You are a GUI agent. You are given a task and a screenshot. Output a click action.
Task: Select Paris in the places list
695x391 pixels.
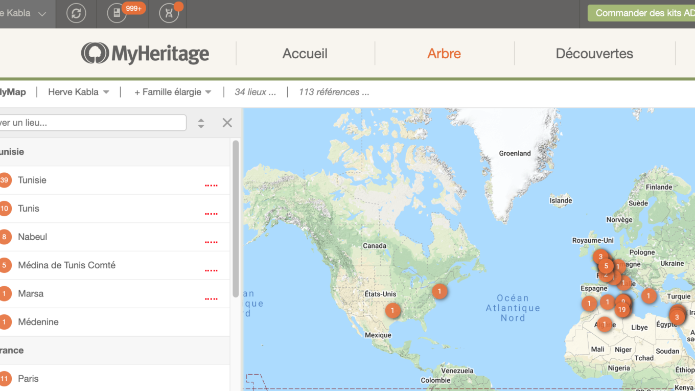pyautogui.click(x=28, y=379)
